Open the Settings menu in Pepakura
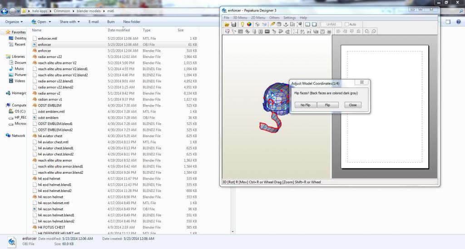Viewport: 465px width, 249px height. [x=289, y=18]
